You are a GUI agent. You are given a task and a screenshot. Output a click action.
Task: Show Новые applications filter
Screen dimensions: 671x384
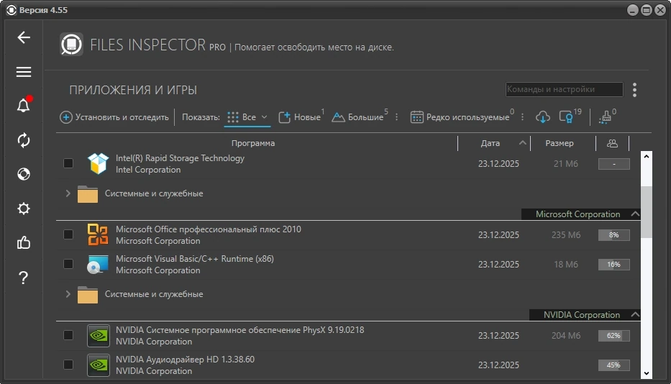click(x=301, y=116)
